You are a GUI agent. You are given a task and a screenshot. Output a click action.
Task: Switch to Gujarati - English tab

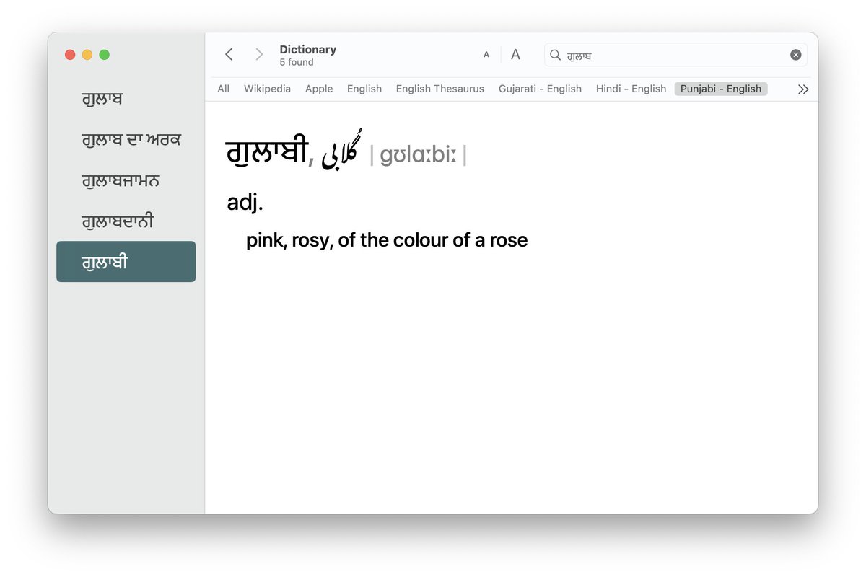tap(540, 89)
